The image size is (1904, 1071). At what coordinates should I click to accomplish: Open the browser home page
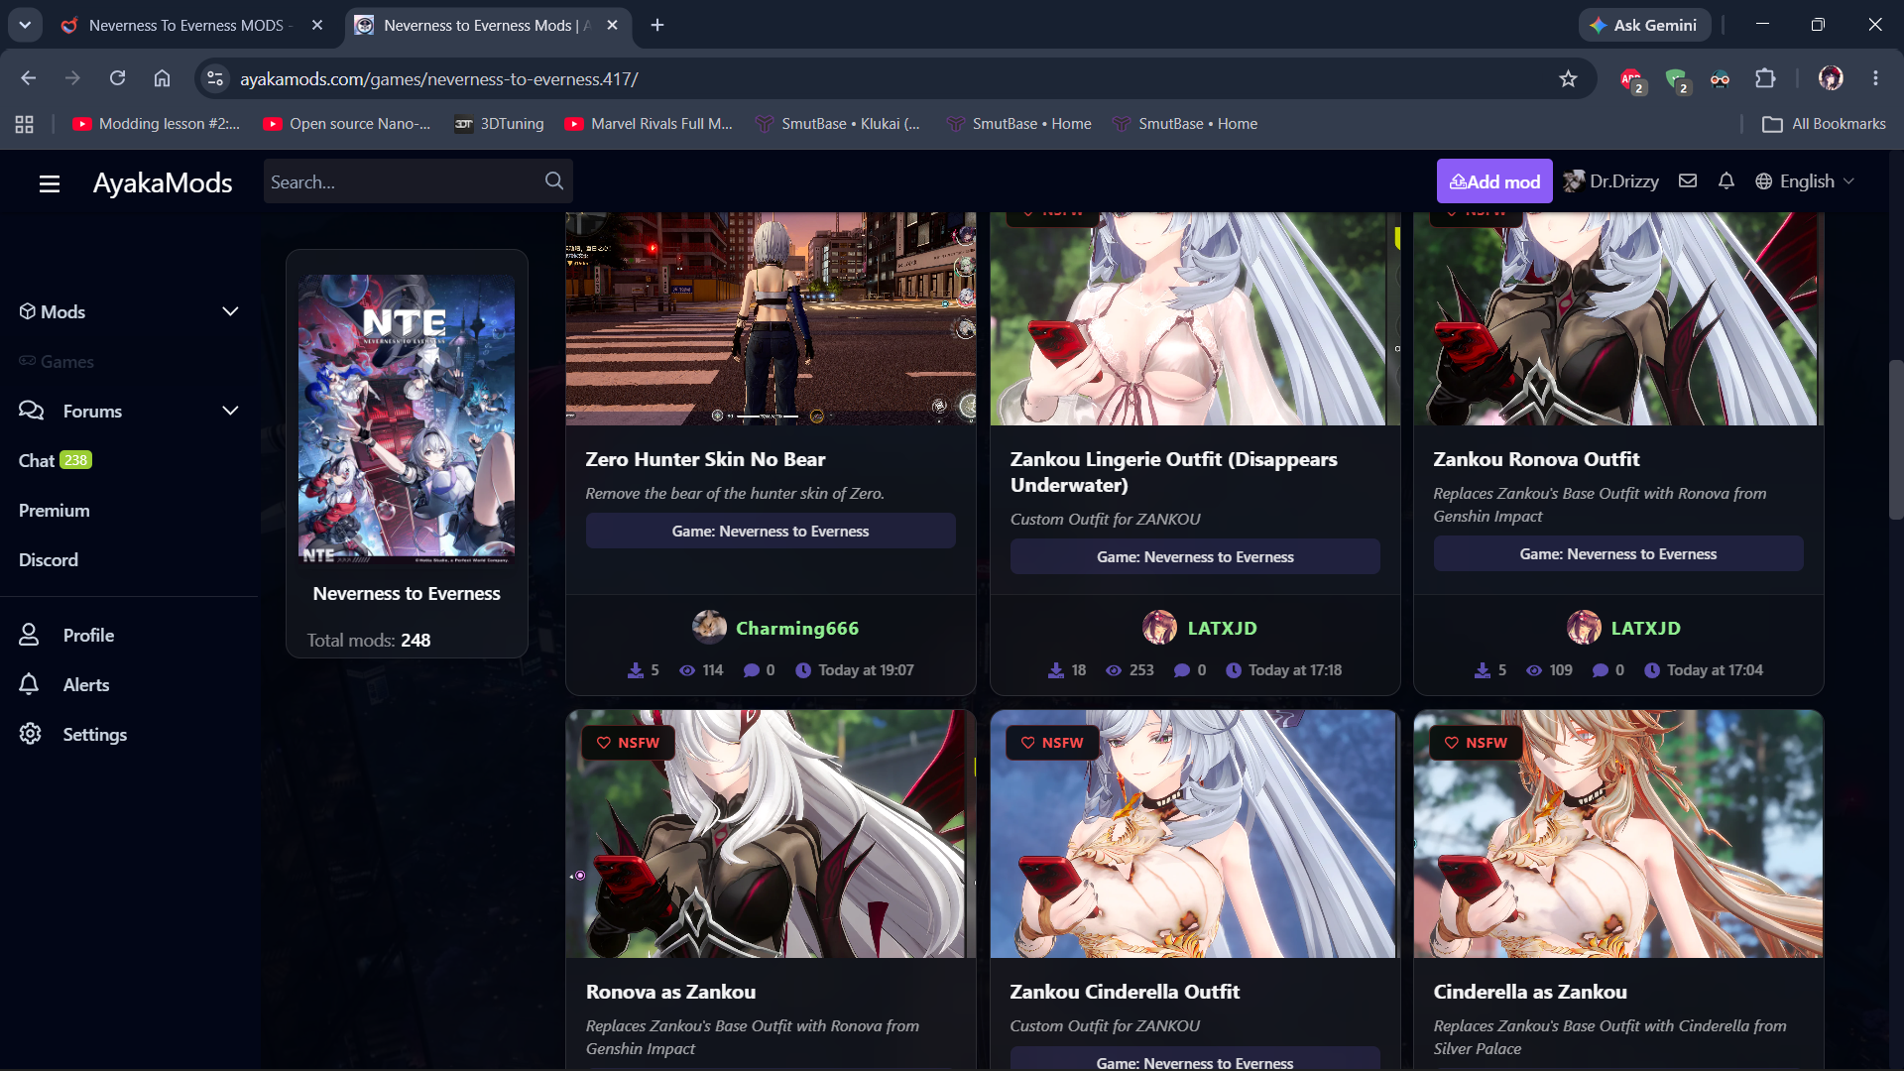point(162,78)
